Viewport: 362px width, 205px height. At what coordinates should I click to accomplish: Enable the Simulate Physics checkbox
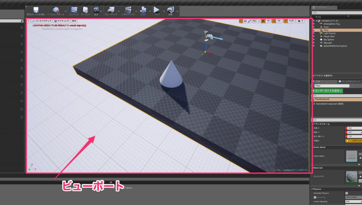(346, 193)
